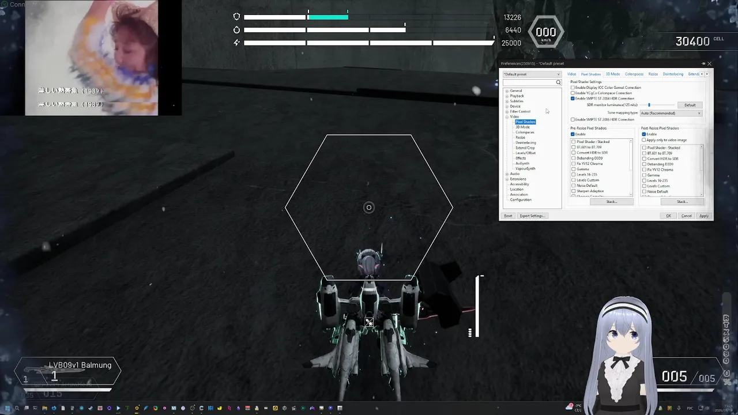Expand the Audio tree node

click(x=507, y=174)
